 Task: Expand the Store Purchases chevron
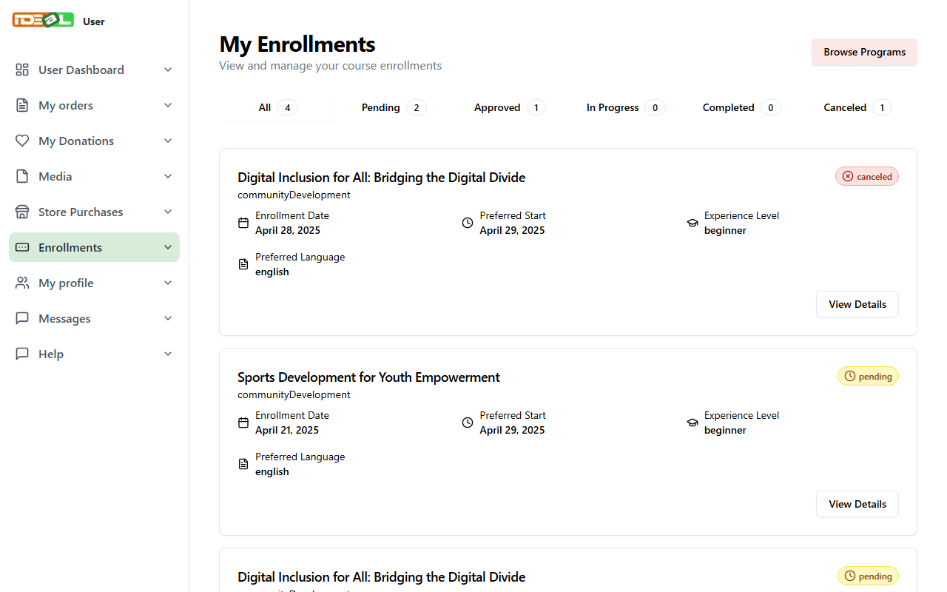click(x=168, y=212)
